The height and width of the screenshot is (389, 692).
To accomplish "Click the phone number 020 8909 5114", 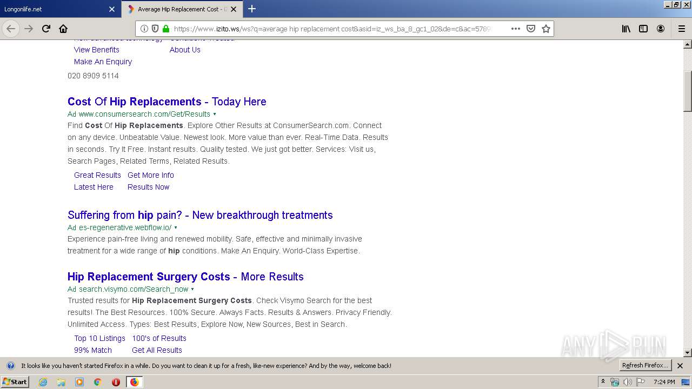I will click(93, 76).
